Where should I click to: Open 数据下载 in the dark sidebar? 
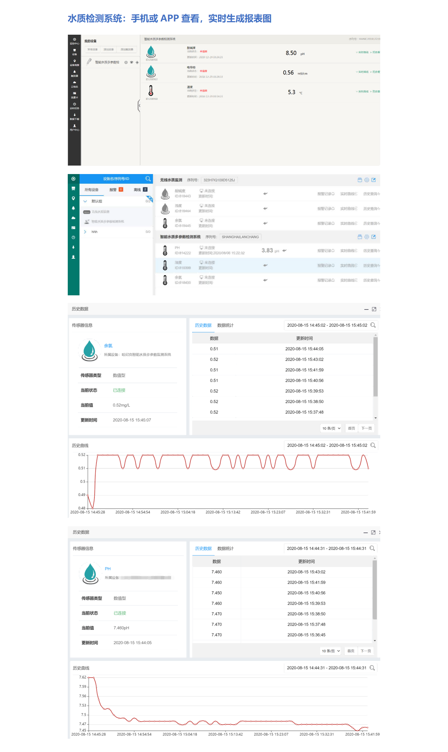(74, 117)
